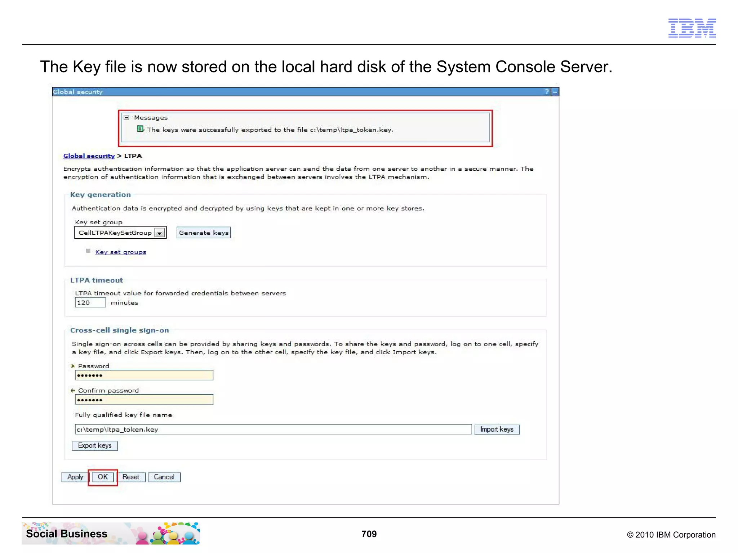
Task: Click the Export keys button
Action: tap(95, 446)
